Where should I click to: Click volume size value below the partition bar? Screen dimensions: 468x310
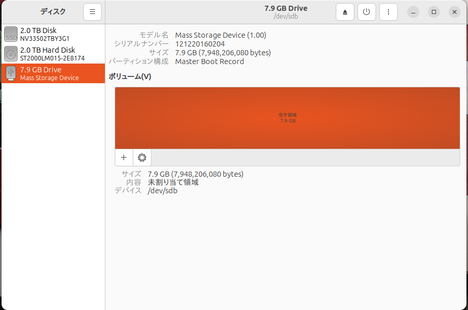(x=195, y=174)
